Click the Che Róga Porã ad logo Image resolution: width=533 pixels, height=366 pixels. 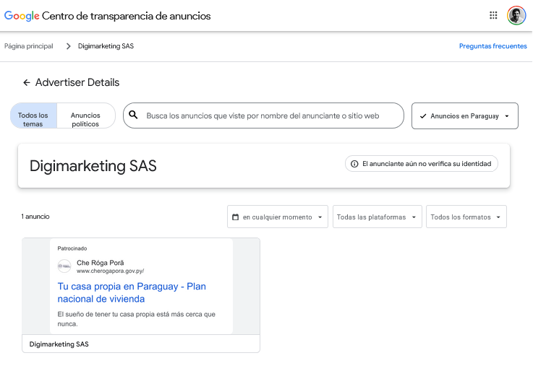pyautogui.click(x=64, y=266)
